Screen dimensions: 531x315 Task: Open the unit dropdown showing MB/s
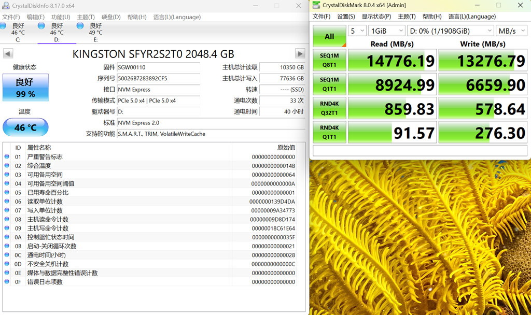point(511,31)
